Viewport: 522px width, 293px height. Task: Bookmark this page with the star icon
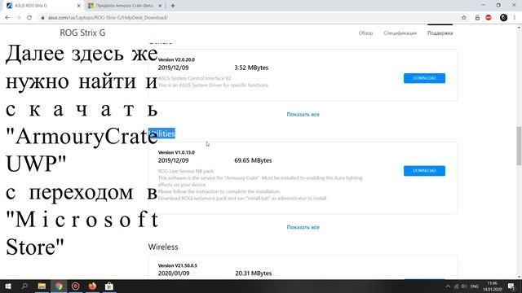(x=464, y=18)
